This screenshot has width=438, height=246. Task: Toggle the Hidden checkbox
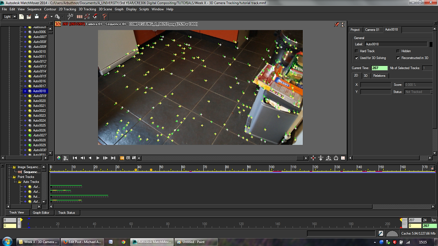(x=398, y=51)
